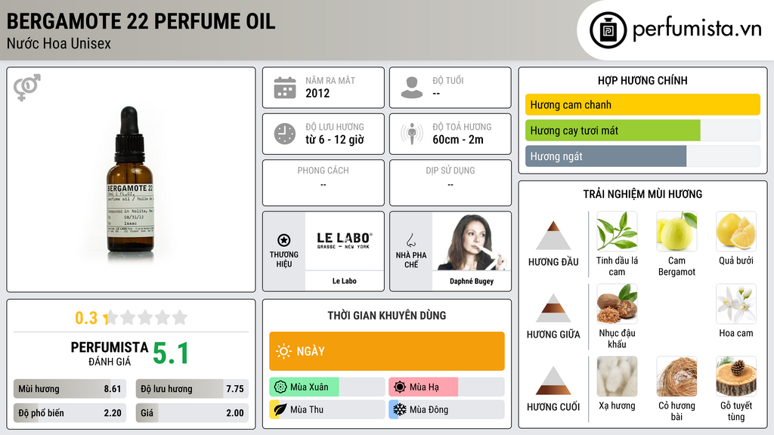Click the green Hương cay tươi mát bar
The image size is (774, 435).
tap(613, 131)
